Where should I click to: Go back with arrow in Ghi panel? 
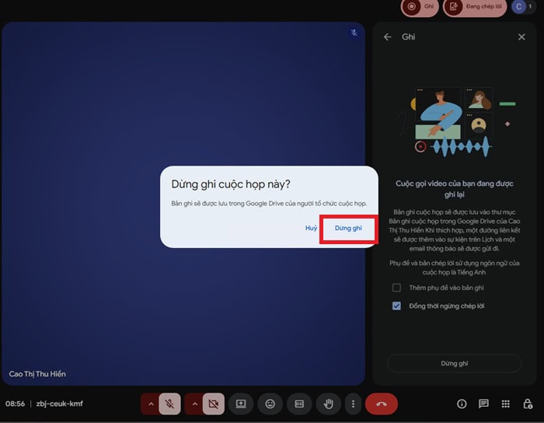tap(387, 37)
